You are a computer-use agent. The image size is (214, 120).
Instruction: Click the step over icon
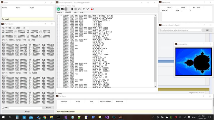click(x=88, y=9)
